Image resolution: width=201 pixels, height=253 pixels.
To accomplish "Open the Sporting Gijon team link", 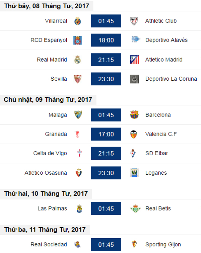I will (x=163, y=245).
